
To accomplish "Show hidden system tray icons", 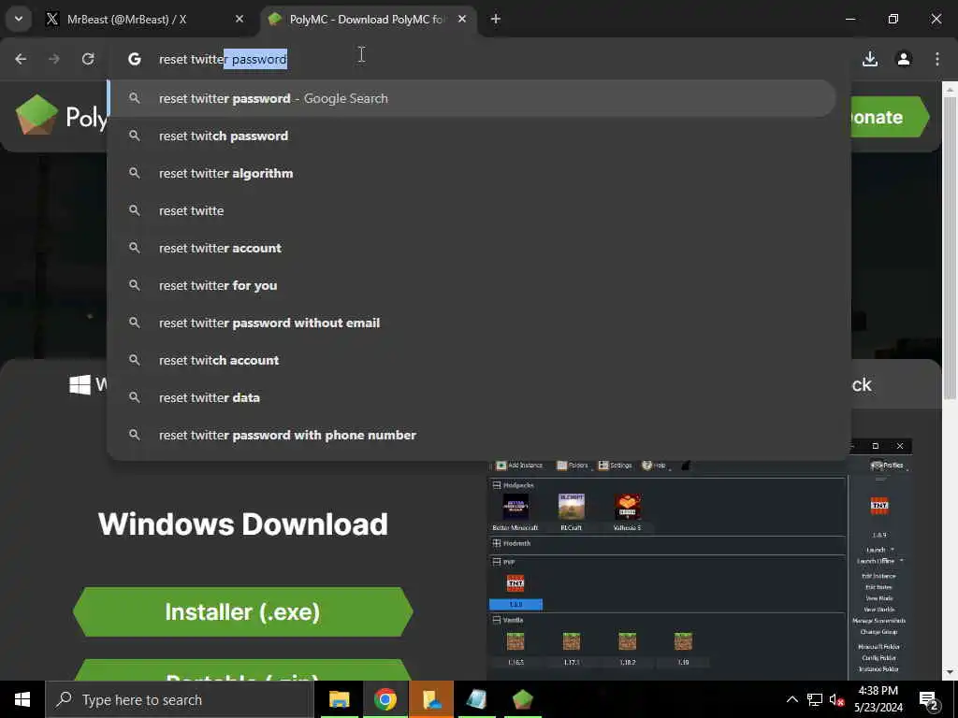I will [791, 699].
